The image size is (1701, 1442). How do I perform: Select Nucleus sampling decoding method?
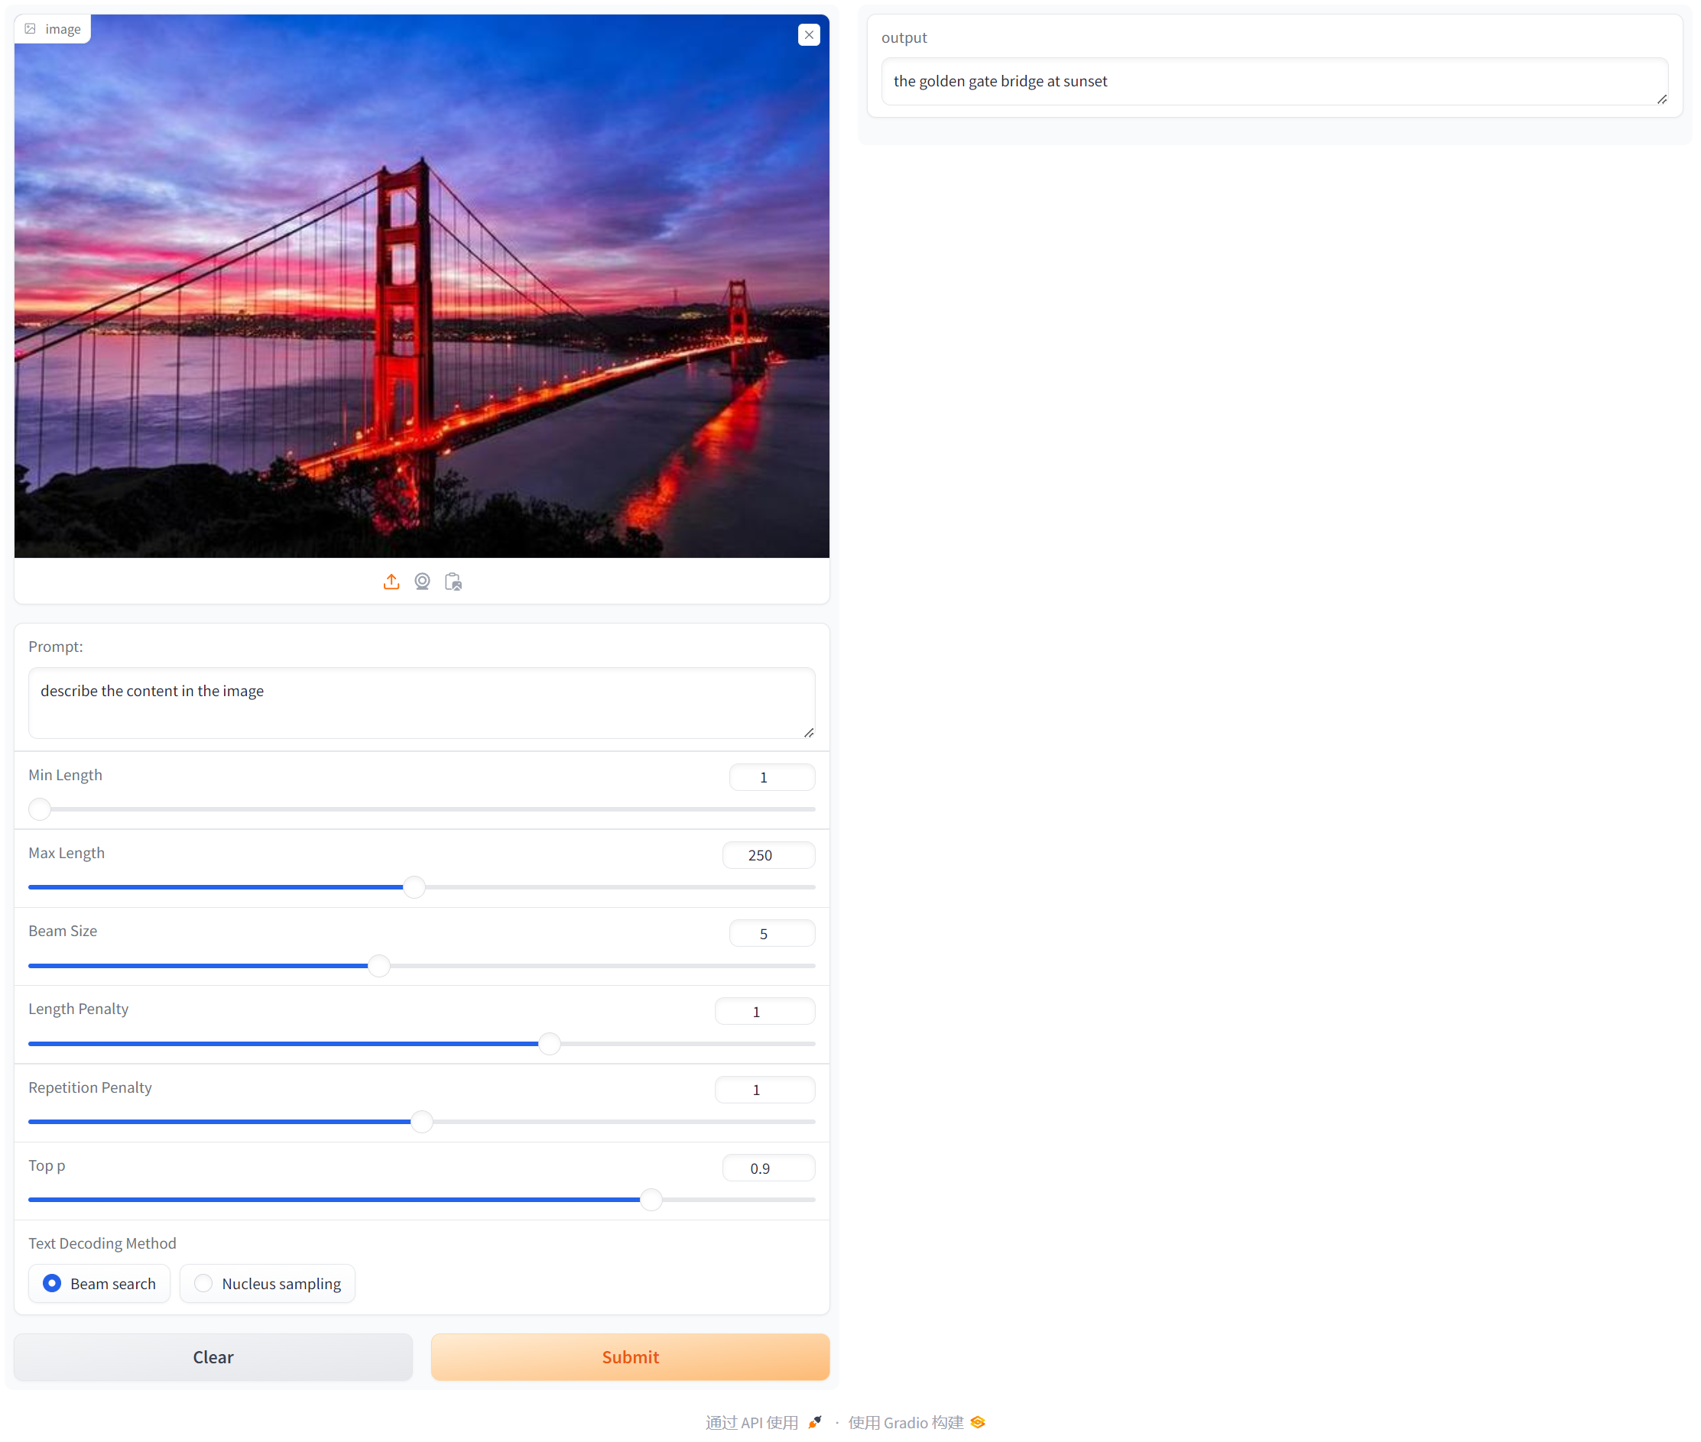click(x=203, y=1283)
